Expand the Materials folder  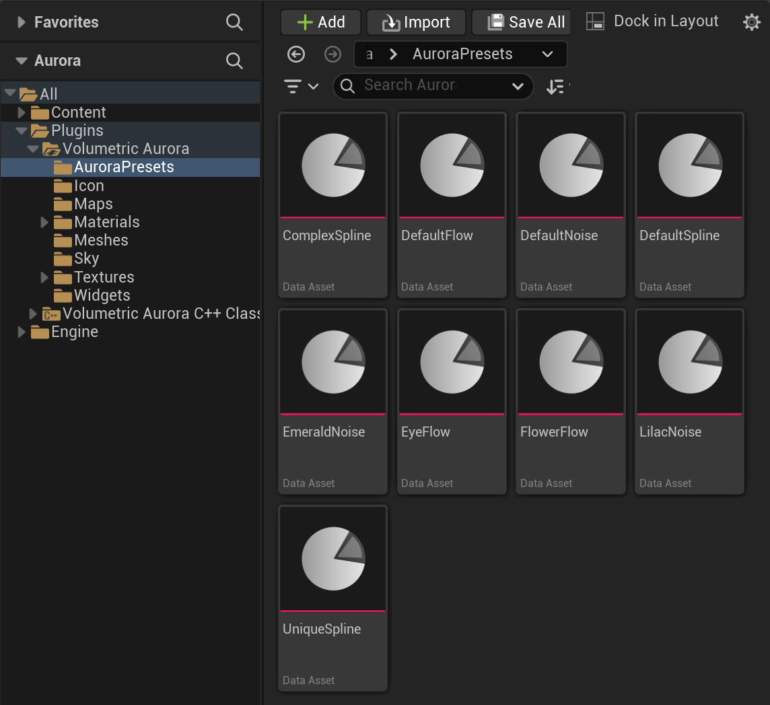(x=44, y=222)
